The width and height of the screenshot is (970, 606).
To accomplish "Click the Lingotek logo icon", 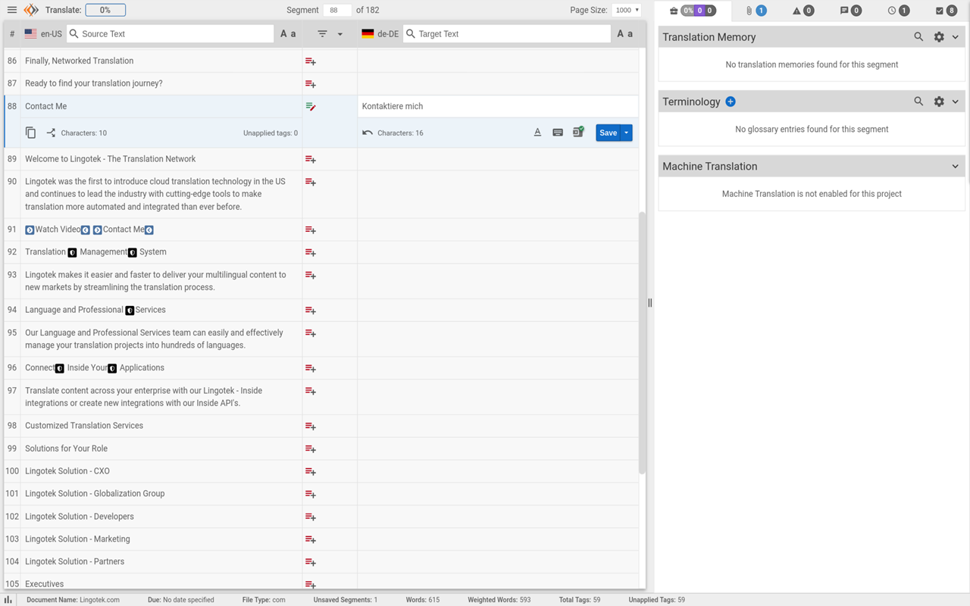I will click(31, 10).
